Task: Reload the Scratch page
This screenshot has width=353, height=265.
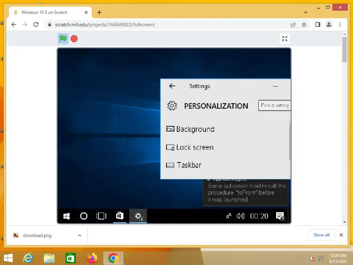Action: (36, 24)
